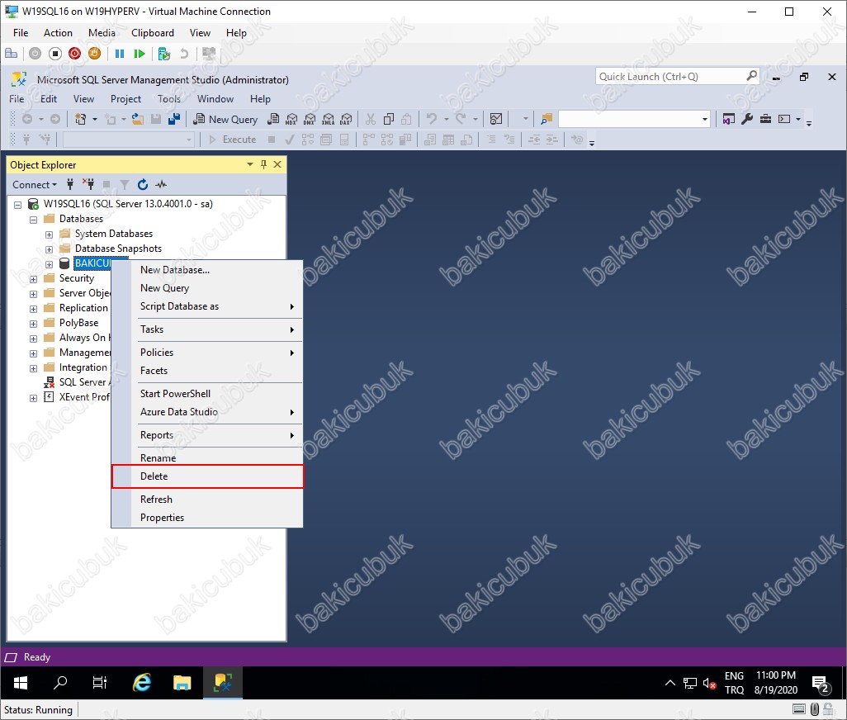Viewport: 847px width, 720px height.
Task: Expand the Replication folder
Action: pos(34,309)
